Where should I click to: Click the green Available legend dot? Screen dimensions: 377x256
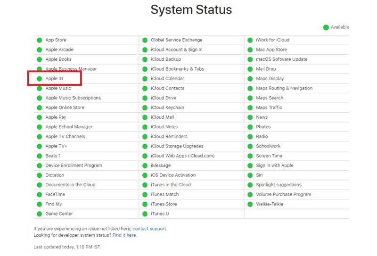[326, 27]
